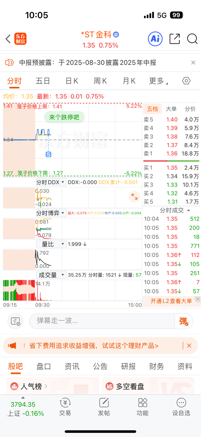Image resolution: width=201 pixels, height=437 pixels.
Task: Tap the orange megaphone promo icon
Action: (12, 346)
